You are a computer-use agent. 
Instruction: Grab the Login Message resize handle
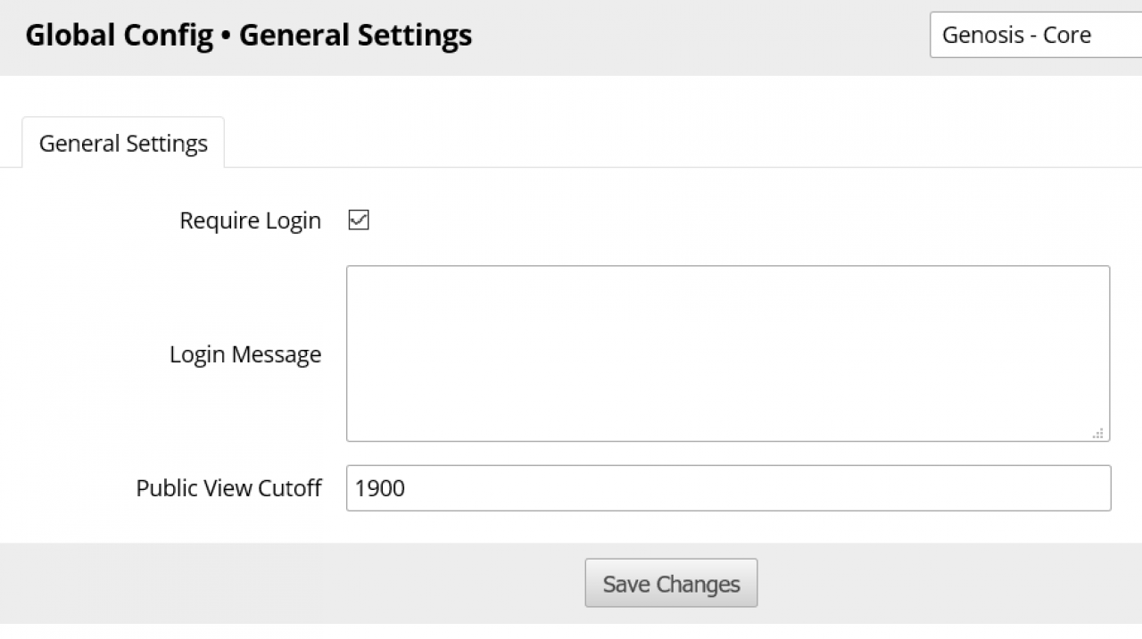[x=1097, y=433]
